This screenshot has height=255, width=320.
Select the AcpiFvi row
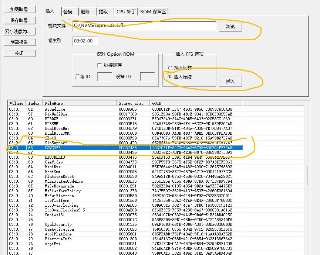125,244
